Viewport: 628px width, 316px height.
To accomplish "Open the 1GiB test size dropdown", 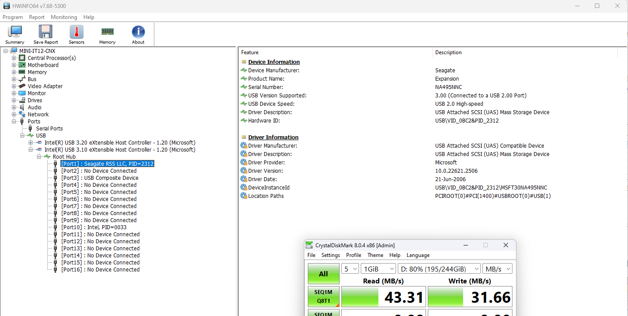I will pyautogui.click(x=378, y=268).
